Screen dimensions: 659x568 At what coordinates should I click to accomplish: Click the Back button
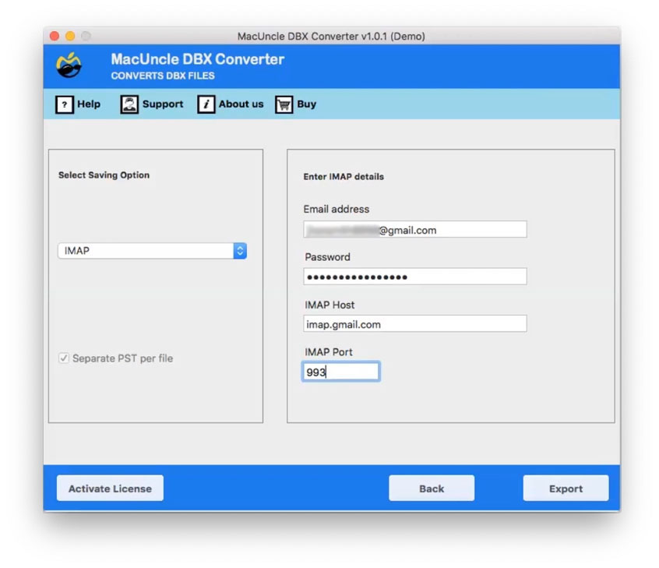click(432, 488)
